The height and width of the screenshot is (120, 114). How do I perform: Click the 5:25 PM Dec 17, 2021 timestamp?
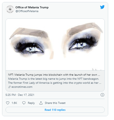coord(20,95)
